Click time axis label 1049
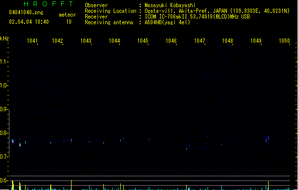Viewport: 298px width, 190px height. point(256,41)
